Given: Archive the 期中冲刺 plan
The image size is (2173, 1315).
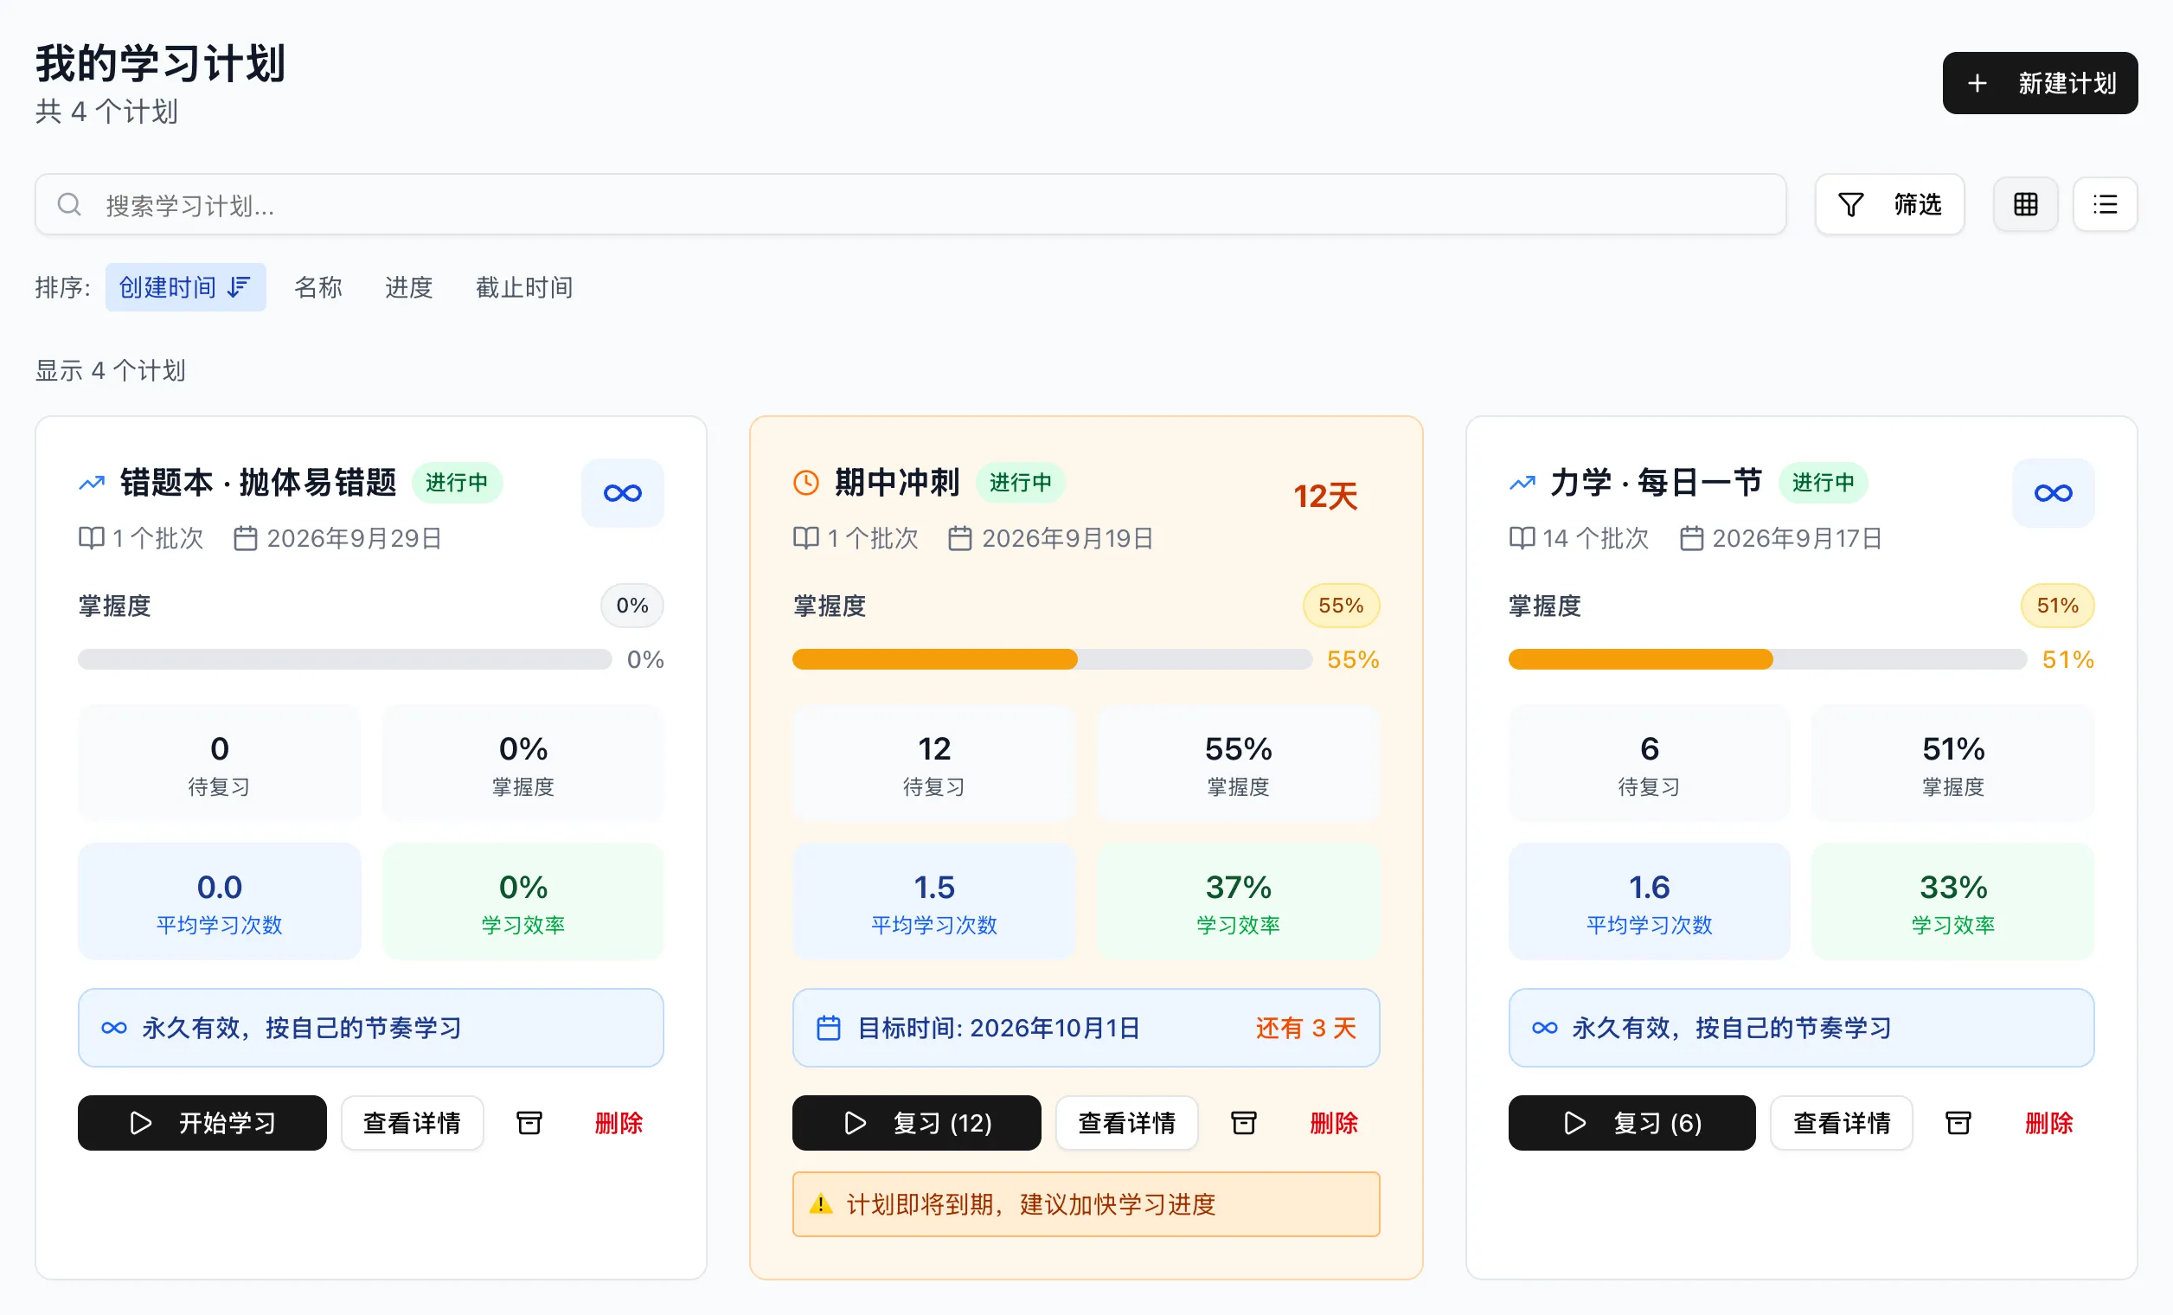Looking at the screenshot, I should click(1242, 1122).
